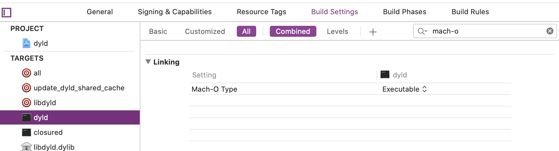Select the libdyld.dylib library icon
Image resolution: width=559 pixels, height=151 pixels.
[x=27, y=147]
